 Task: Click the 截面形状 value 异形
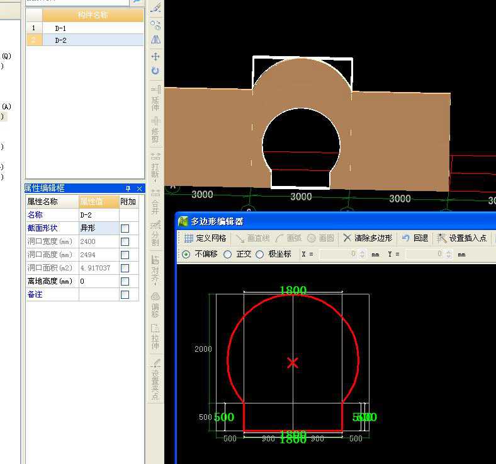click(x=99, y=228)
